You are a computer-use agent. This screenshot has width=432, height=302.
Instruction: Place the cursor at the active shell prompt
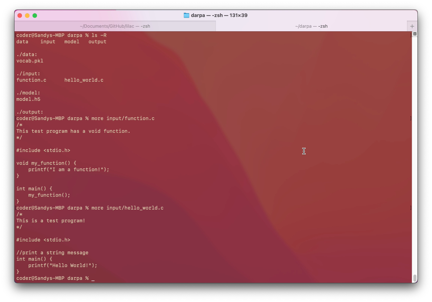[94, 278]
